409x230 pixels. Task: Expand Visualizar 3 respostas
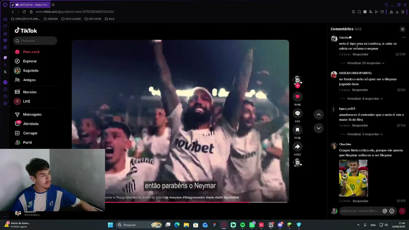tap(365, 134)
